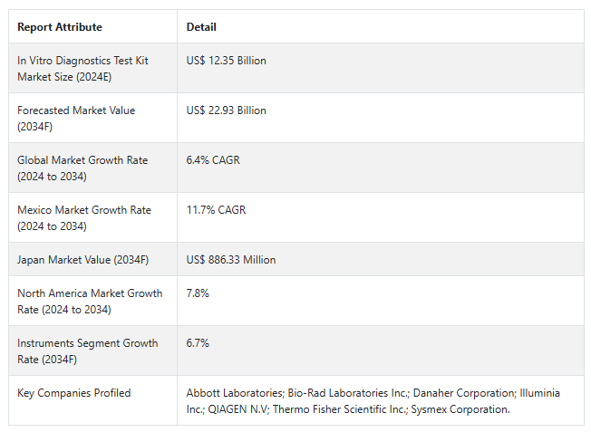Select the Japan Market Value (2034F) cell
Screen dimensions: 591x432
pos(82,260)
